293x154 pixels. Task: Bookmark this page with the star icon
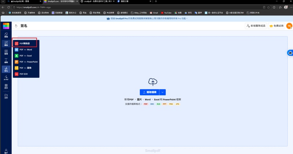click(268, 7)
